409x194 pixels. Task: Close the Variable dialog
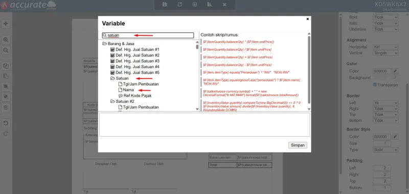click(x=308, y=19)
